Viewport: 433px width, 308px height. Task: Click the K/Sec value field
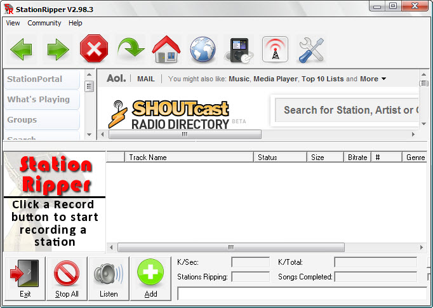click(250, 262)
